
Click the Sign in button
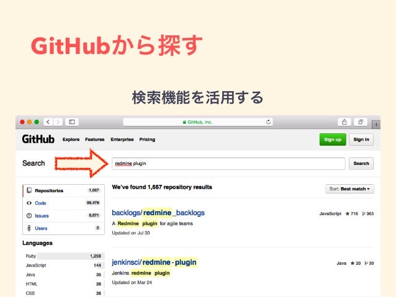361,140
